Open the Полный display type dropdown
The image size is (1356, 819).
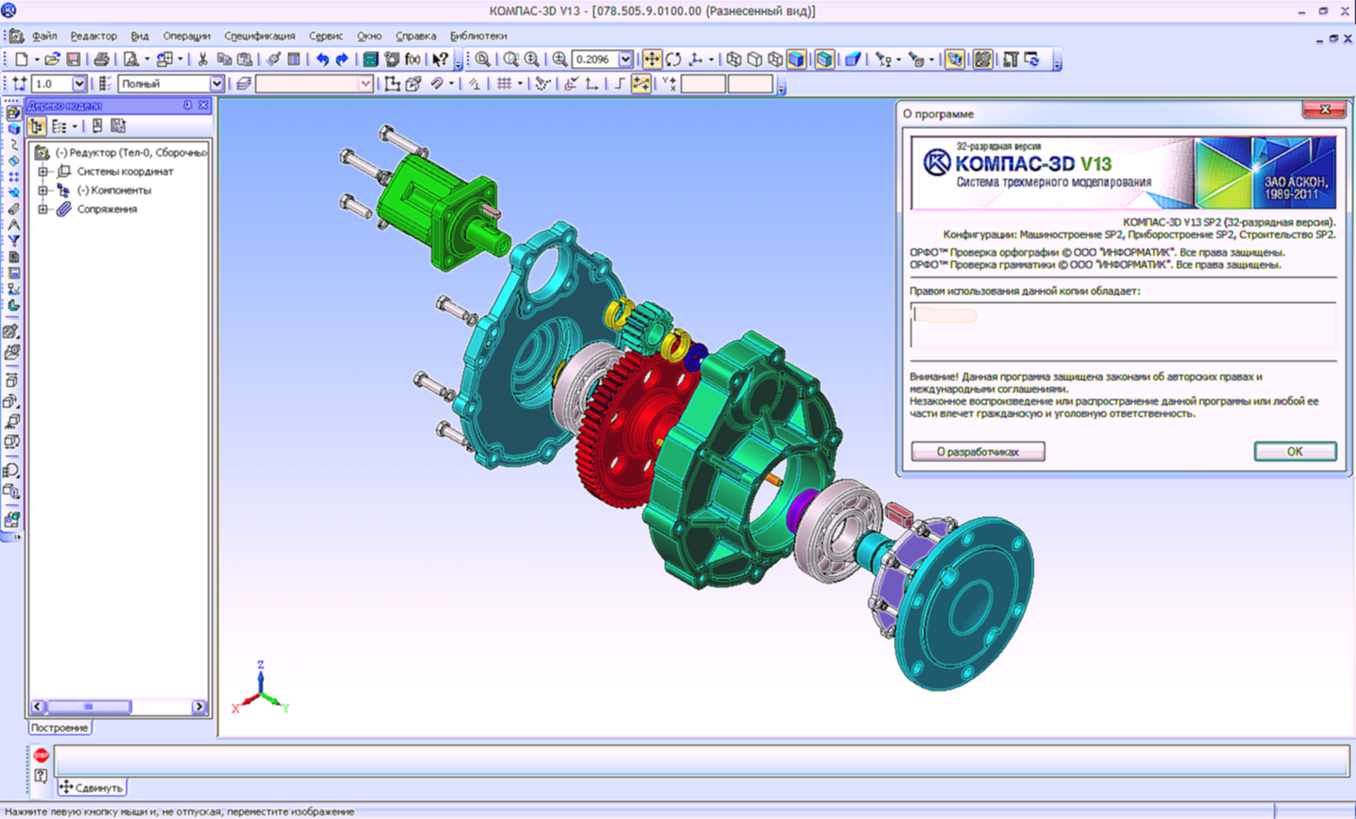[217, 84]
